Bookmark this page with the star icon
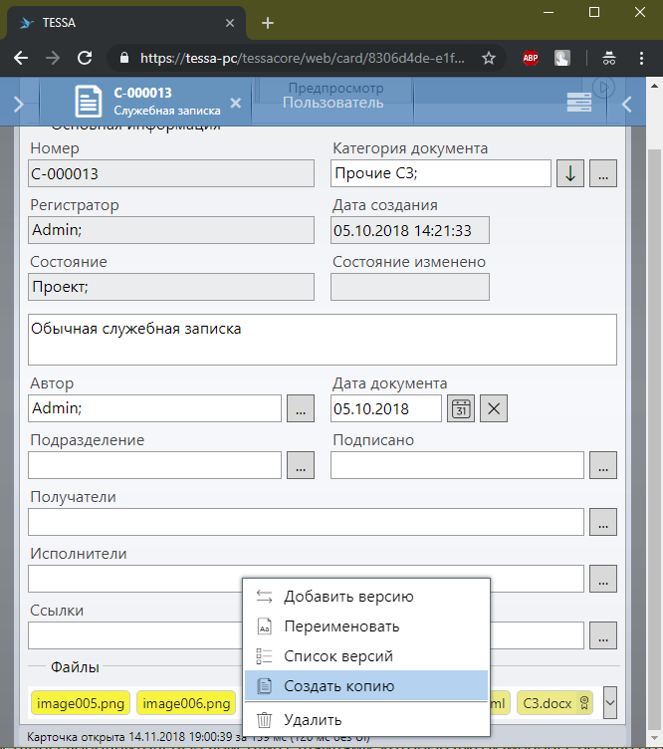663x749 pixels. (x=489, y=59)
